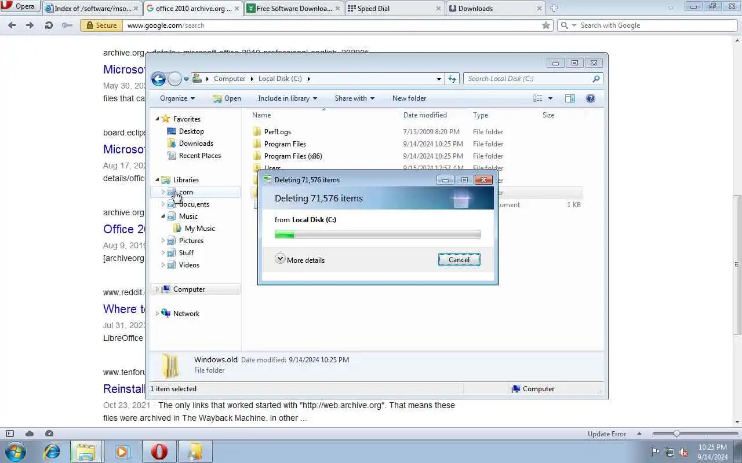The width and height of the screenshot is (742, 463).
Task: Switch to Free Software Download tab
Action: [x=294, y=8]
